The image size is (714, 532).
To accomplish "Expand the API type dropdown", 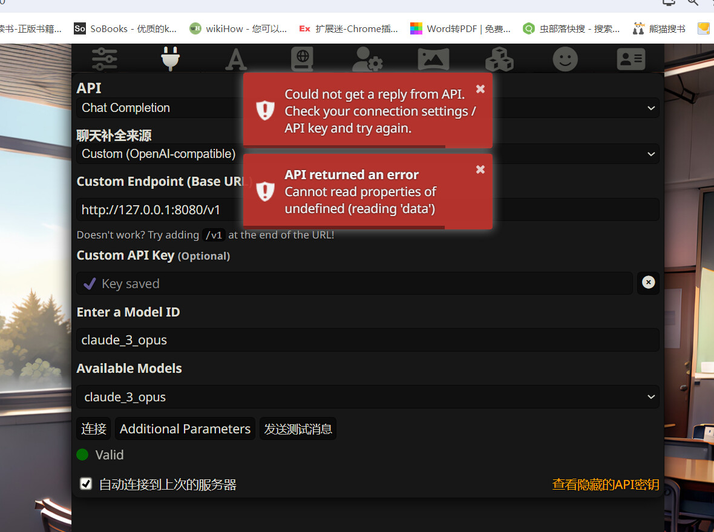I will click(575, 108).
